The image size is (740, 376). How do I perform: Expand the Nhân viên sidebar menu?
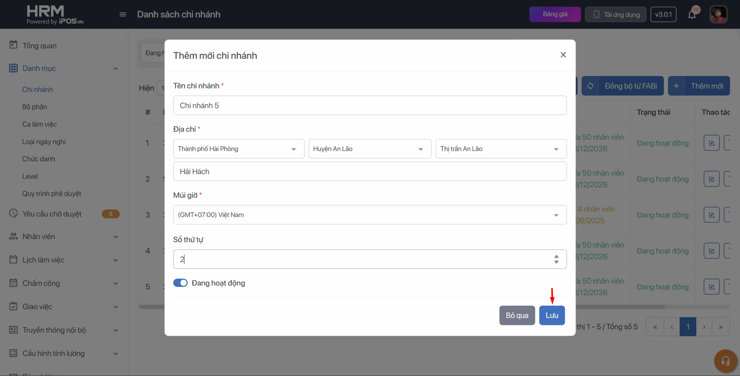(x=115, y=237)
